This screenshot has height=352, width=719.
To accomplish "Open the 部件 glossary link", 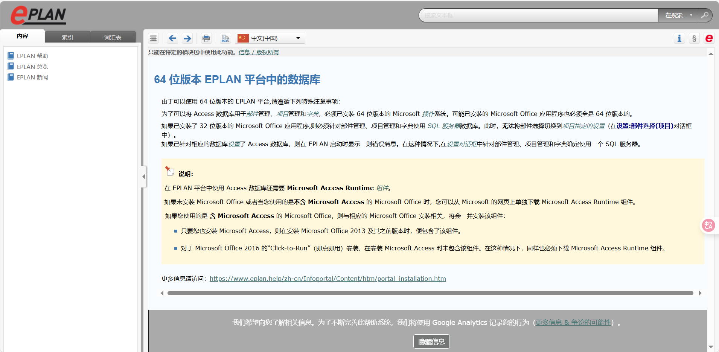I will tap(252, 114).
